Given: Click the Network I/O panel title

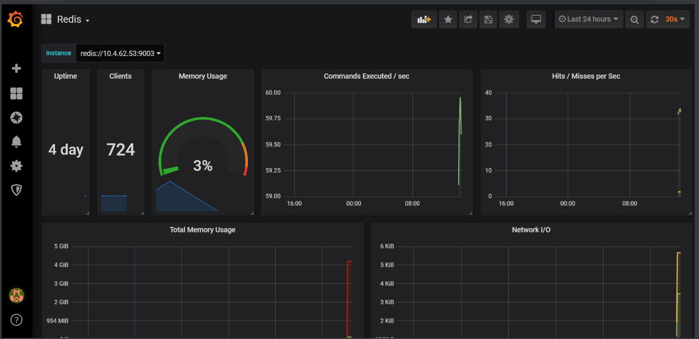Looking at the screenshot, I should [x=531, y=230].
